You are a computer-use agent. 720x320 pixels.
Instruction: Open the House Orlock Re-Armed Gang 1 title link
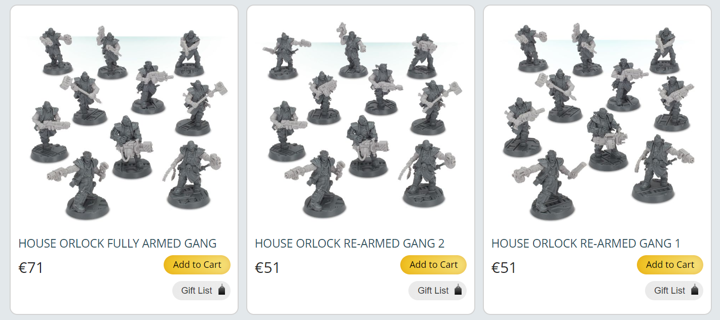(586, 244)
